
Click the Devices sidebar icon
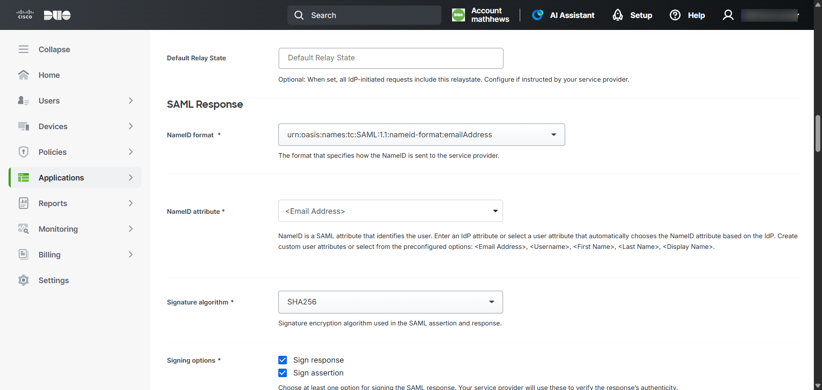[24, 126]
